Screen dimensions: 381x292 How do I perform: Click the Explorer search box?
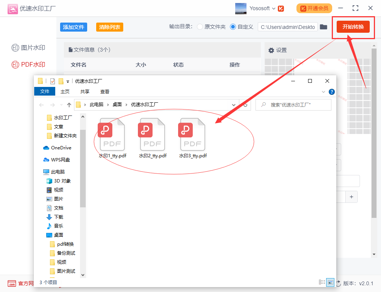[293, 105]
